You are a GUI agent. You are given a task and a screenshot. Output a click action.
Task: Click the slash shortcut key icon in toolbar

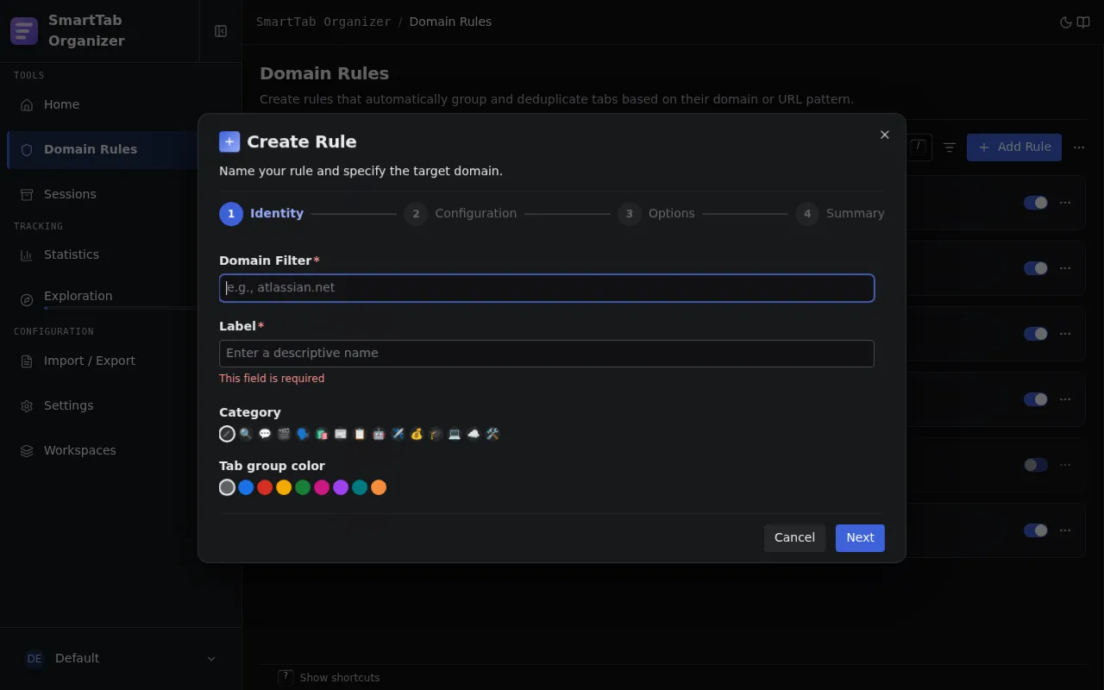919,147
